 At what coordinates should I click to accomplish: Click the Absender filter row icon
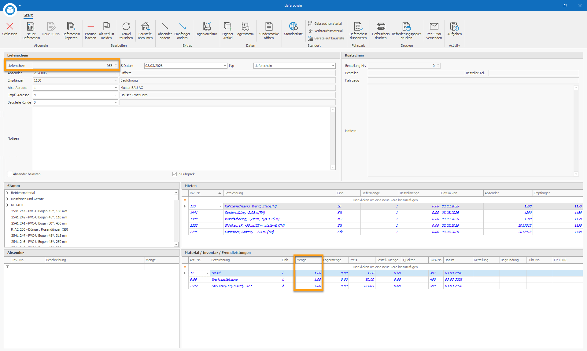pyautogui.click(x=8, y=267)
